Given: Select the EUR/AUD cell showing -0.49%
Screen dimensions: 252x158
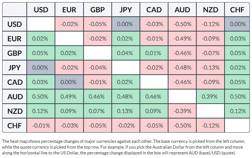Looking at the screenshot, I should pyautogui.click(x=182, y=39).
